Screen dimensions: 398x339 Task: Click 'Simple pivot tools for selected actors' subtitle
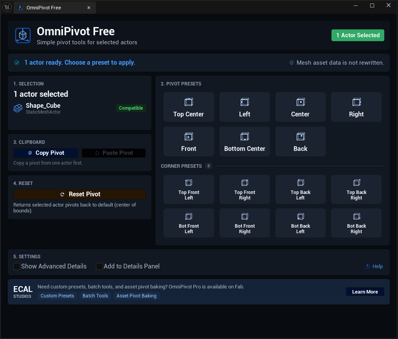tap(87, 42)
